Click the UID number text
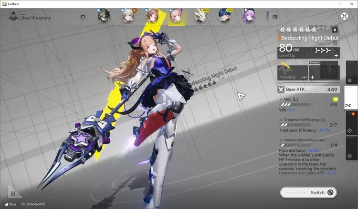The height and width of the screenshot is (209, 358). tap(32, 204)
